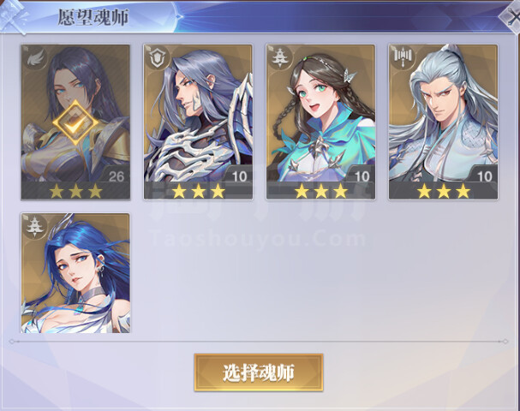Click the shield class icon on second card
This screenshot has width=520, height=411.
coord(157,58)
